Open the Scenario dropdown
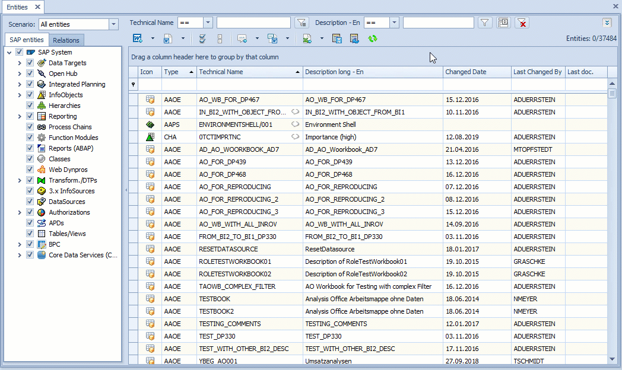622x370 pixels. tap(113, 24)
